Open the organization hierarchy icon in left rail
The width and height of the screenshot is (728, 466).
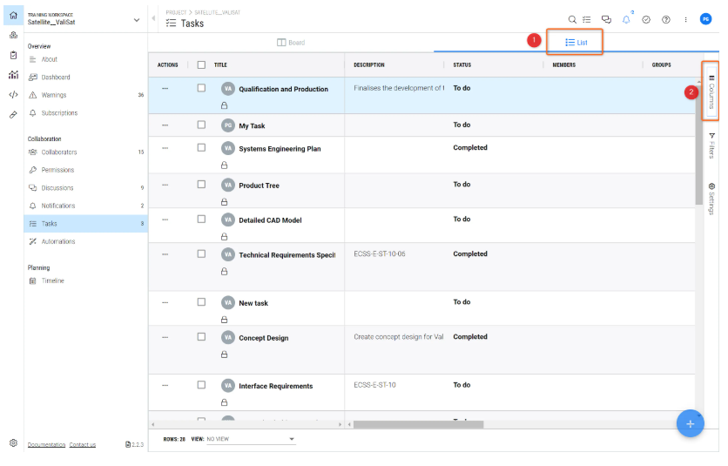click(13, 36)
